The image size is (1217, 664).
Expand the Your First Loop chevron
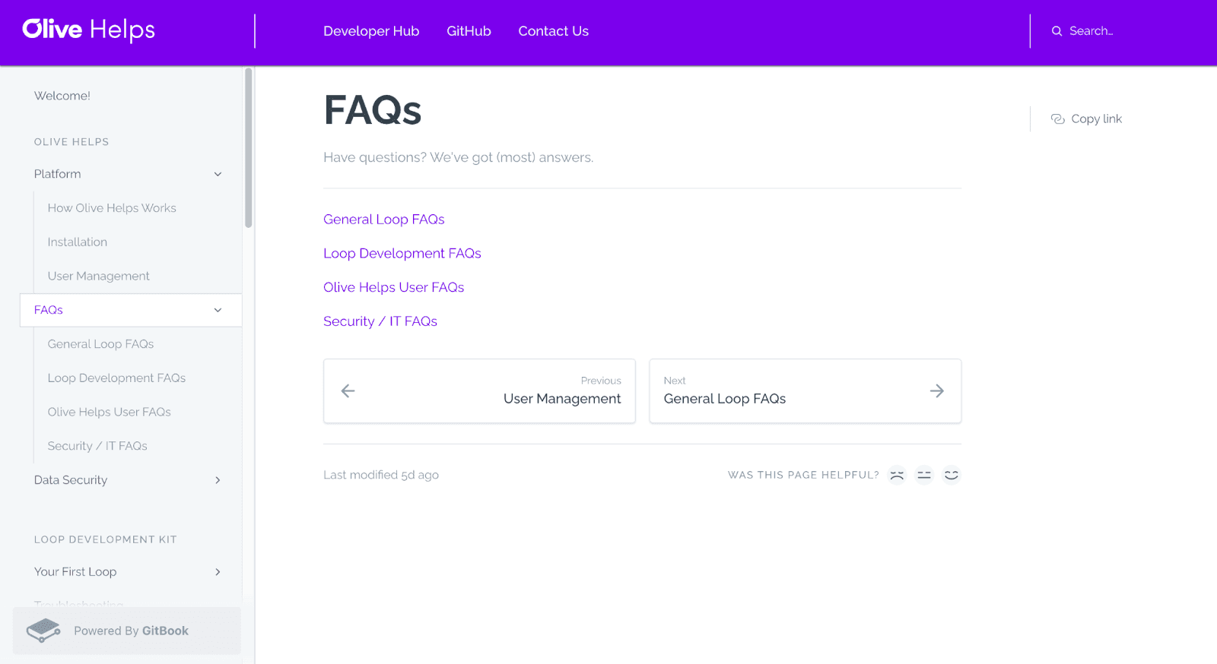(x=218, y=572)
